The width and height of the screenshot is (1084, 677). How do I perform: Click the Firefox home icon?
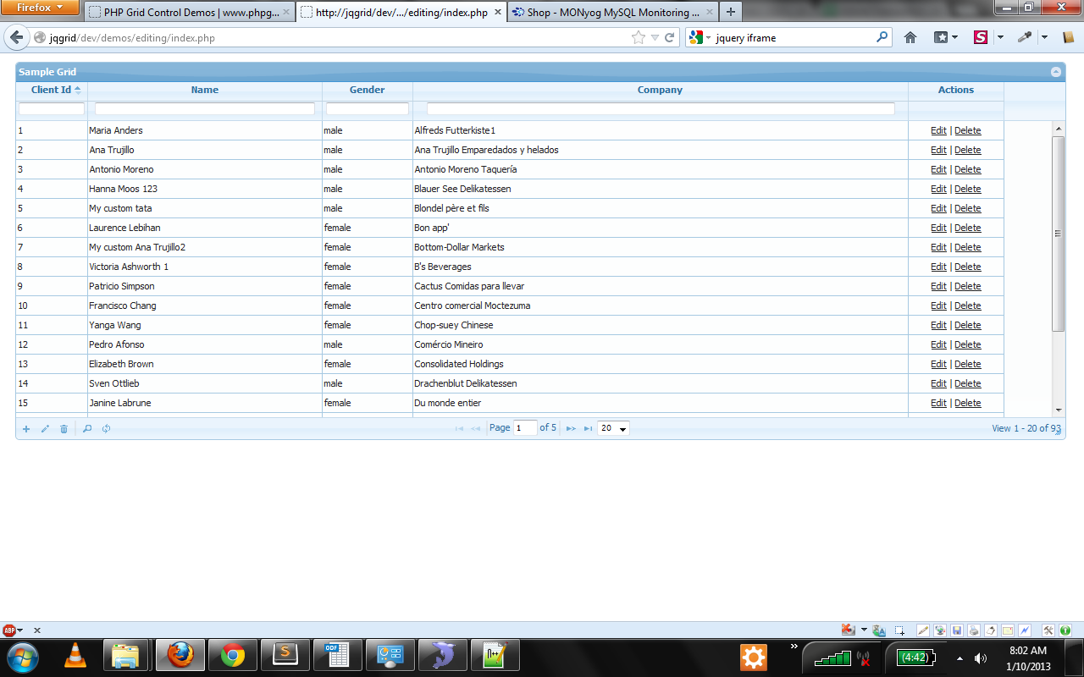(x=910, y=37)
